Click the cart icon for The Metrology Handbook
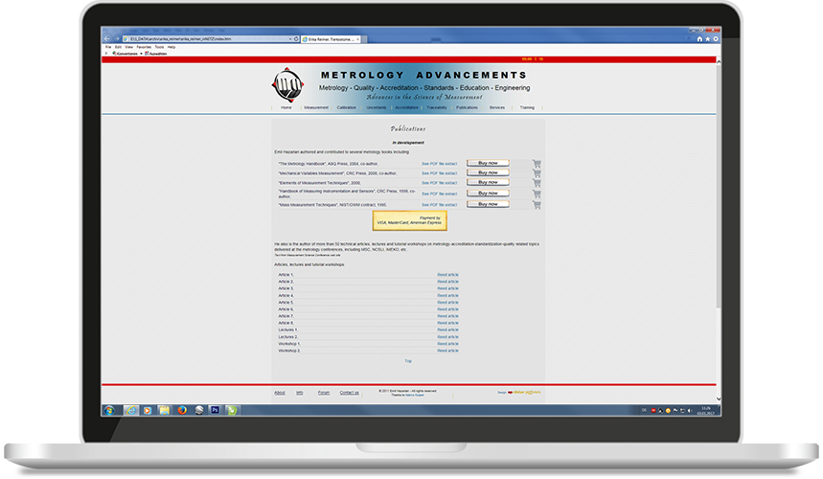Screen dimensions: 823x479 click(x=537, y=164)
